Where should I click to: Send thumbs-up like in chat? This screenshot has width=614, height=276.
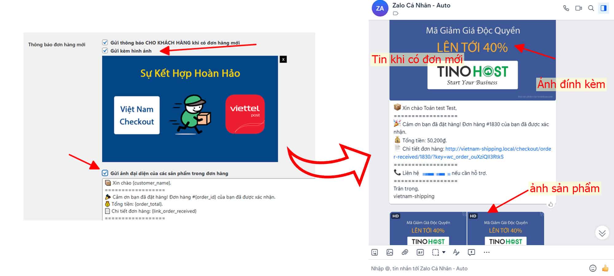click(605, 268)
